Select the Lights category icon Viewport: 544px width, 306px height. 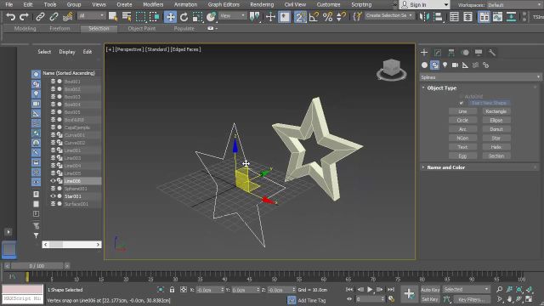tap(445, 65)
